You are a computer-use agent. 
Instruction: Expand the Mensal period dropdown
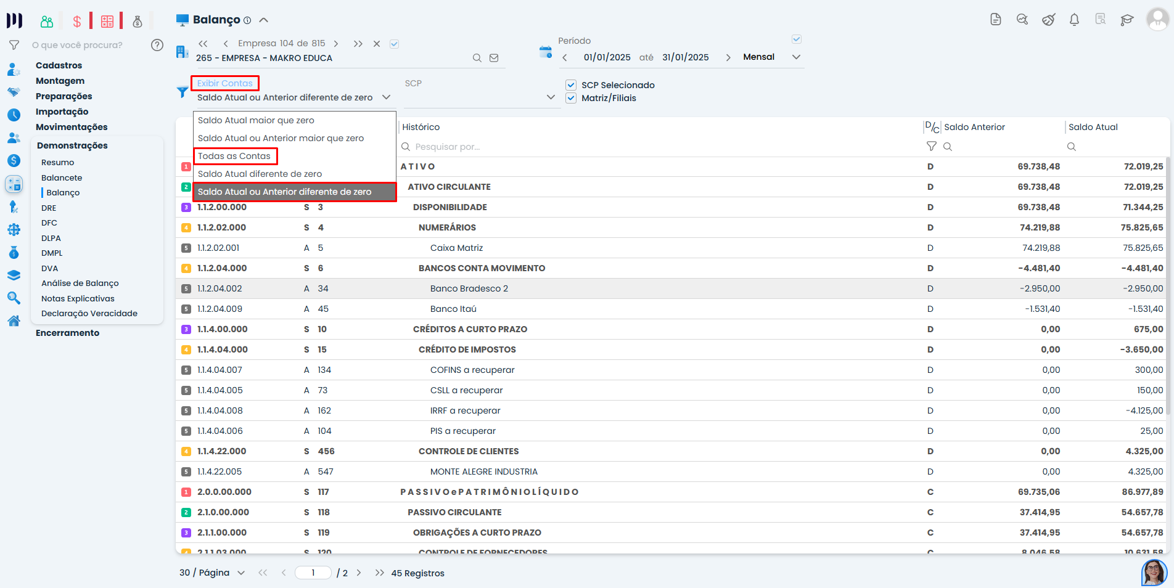pyautogui.click(x=796, y=57)
